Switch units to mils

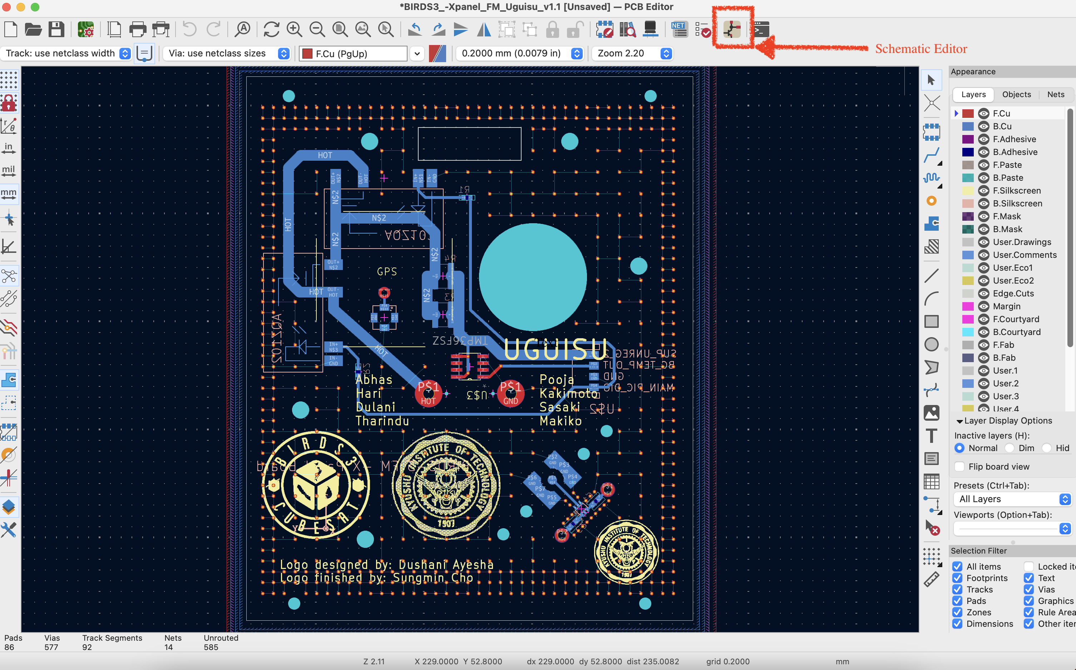[9, 171]
